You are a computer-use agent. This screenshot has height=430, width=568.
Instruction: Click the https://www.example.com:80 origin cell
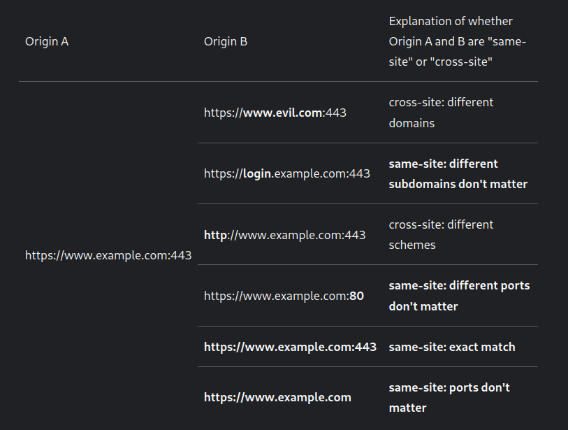click(x=284, y=296)
